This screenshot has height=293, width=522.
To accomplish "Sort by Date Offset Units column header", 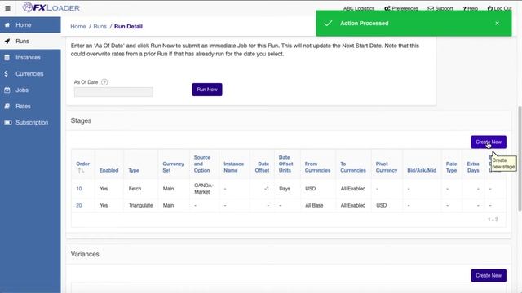I will [286, 164].
